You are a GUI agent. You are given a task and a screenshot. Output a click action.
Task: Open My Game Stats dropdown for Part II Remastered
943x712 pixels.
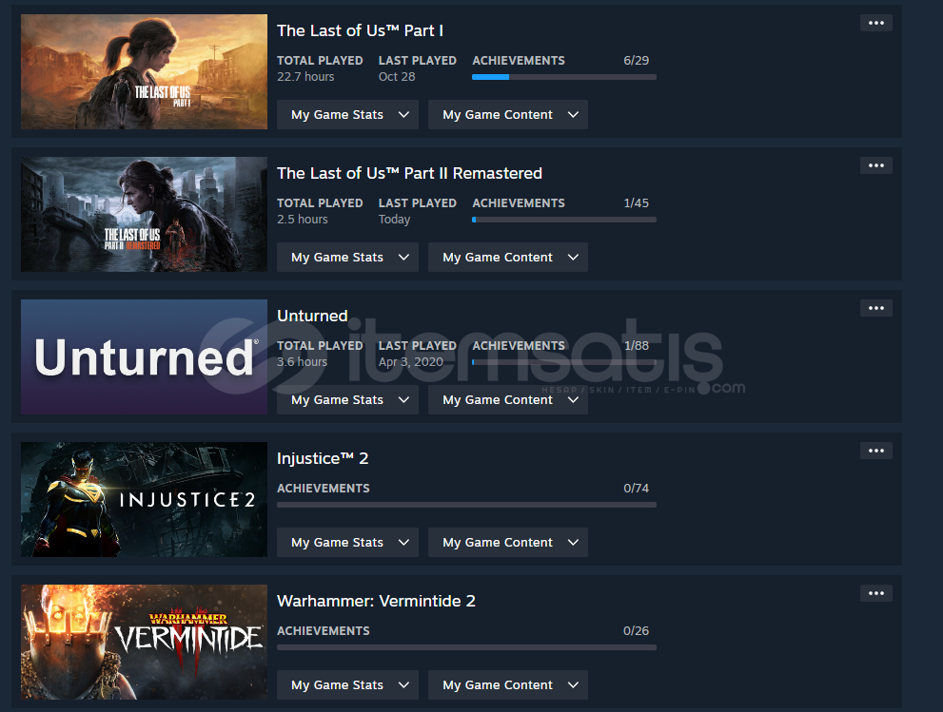[x=347, y=258]
